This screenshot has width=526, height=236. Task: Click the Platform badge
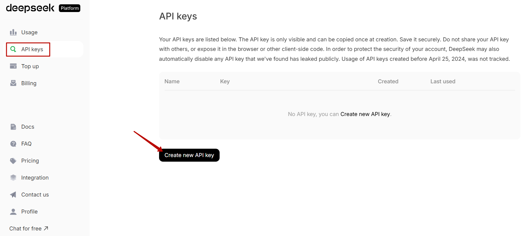[x=70, y=8]
